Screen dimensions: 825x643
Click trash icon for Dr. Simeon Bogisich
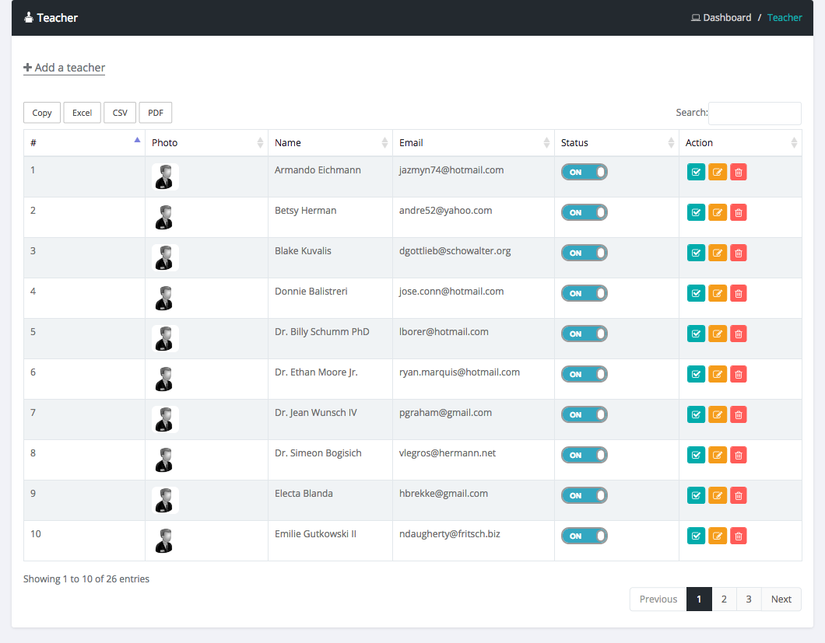point(739,455)
